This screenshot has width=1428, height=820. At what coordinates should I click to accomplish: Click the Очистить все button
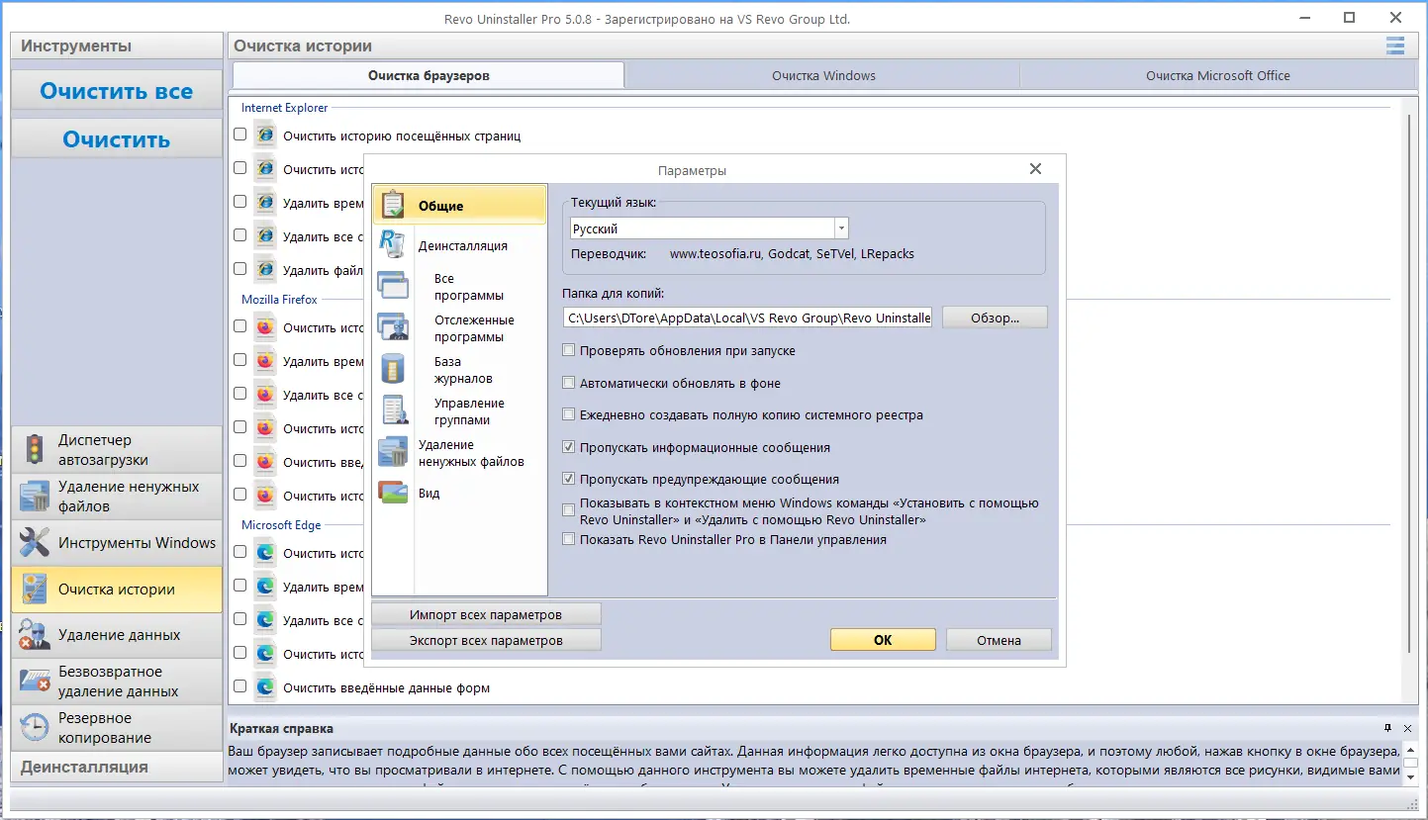117,91
